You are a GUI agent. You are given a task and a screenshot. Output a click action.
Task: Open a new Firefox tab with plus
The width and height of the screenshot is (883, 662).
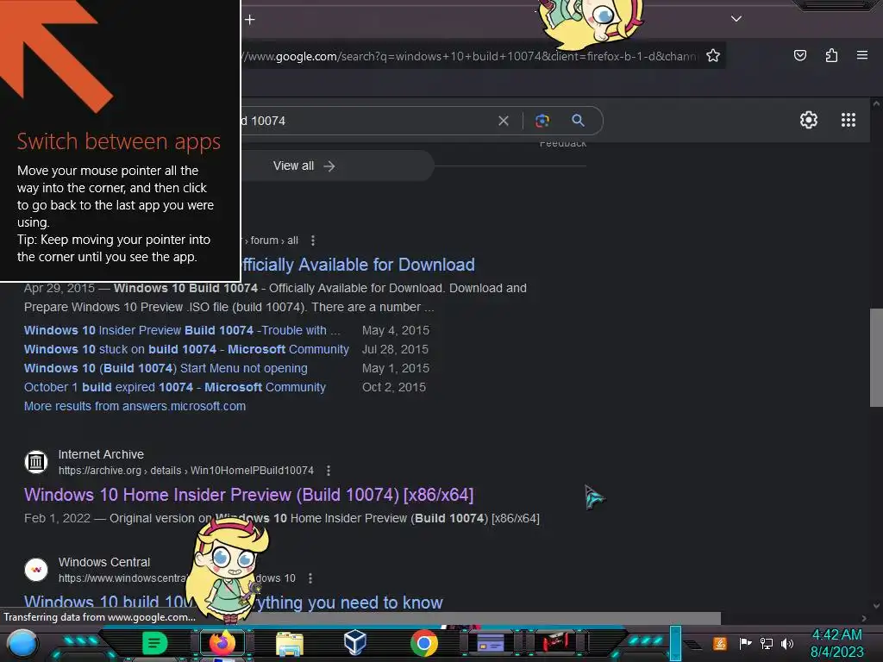250,20
